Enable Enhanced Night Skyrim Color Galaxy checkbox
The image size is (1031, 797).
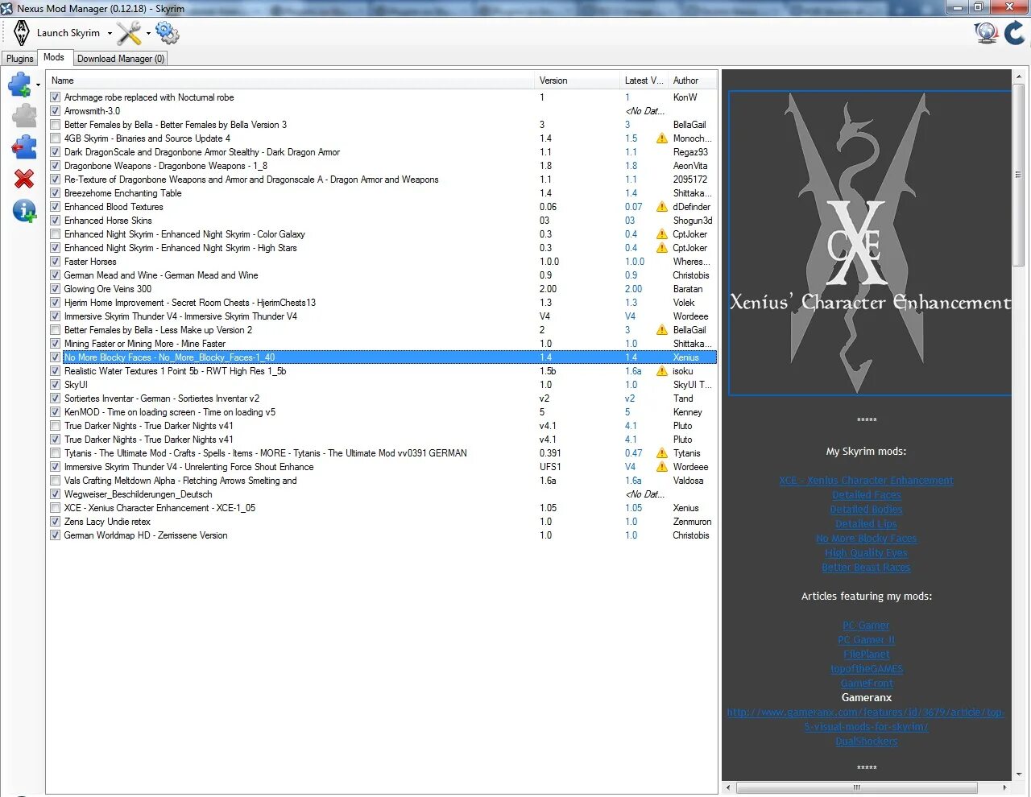click(55, 234)
